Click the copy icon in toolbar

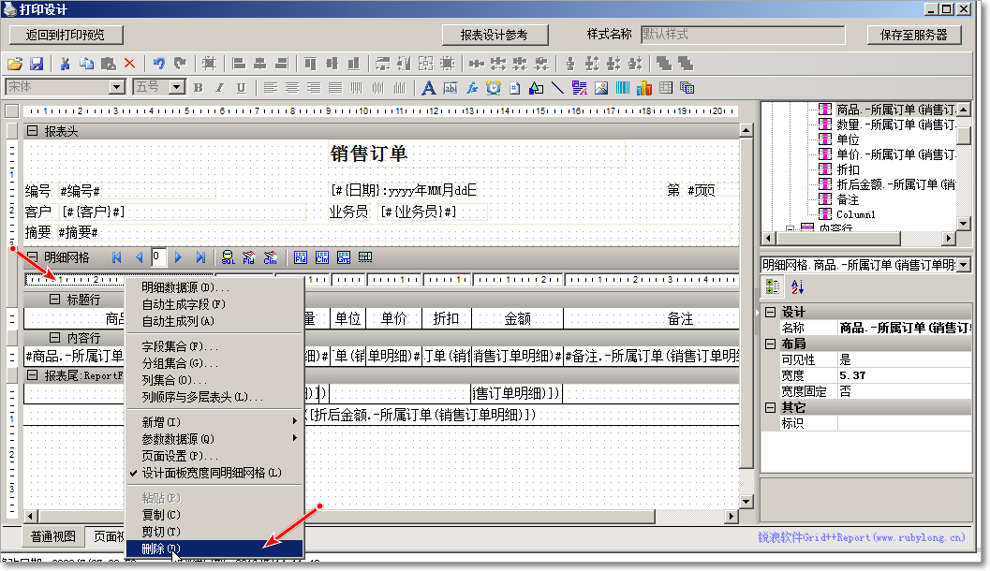point(86,64)
